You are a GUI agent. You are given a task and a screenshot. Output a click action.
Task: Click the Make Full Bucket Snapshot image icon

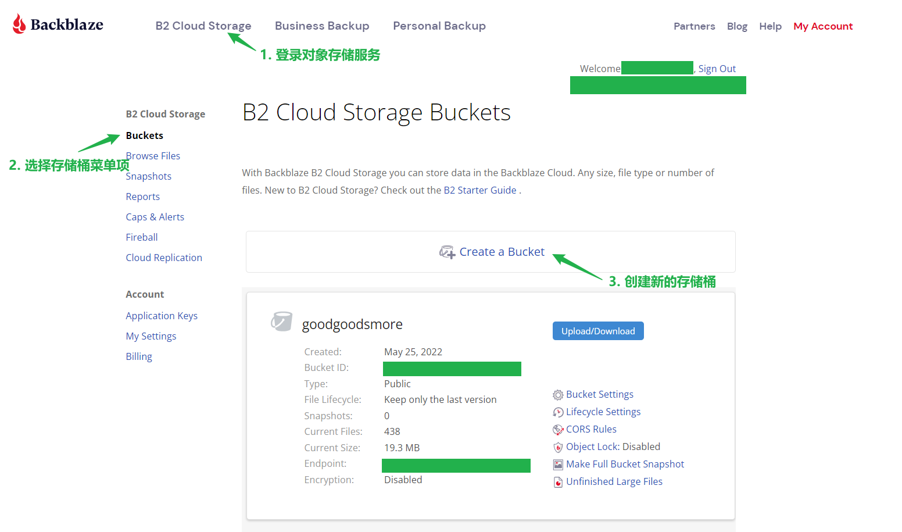(558, 465)
